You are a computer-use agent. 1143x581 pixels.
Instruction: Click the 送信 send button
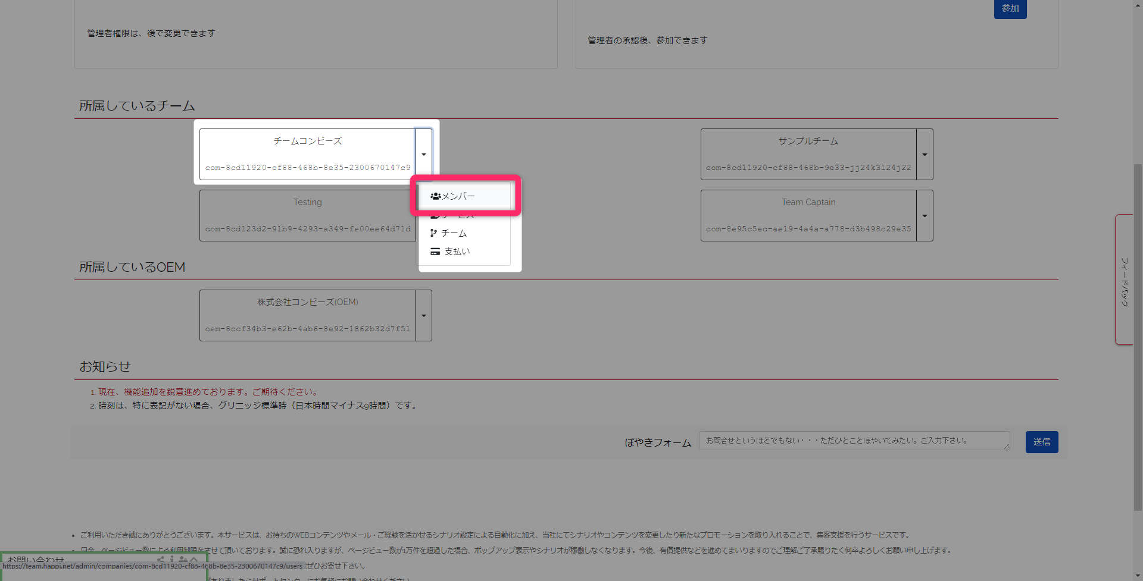[x=1042, y=442]
